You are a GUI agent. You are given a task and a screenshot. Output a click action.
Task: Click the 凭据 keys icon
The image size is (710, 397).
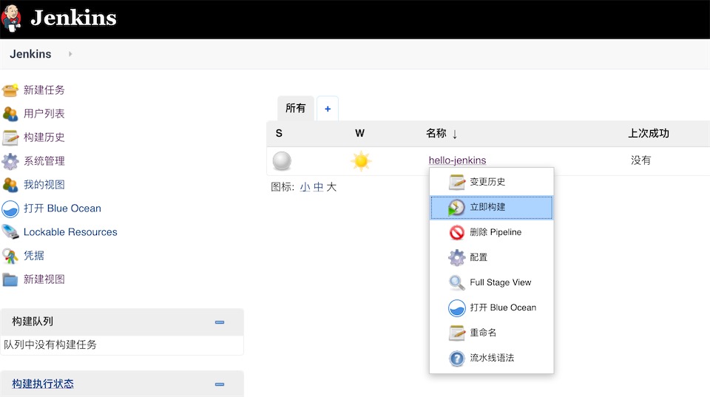(x=10, y=256)
